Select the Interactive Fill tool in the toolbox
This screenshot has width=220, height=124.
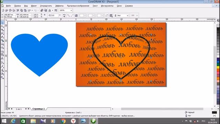pos(2,77)
